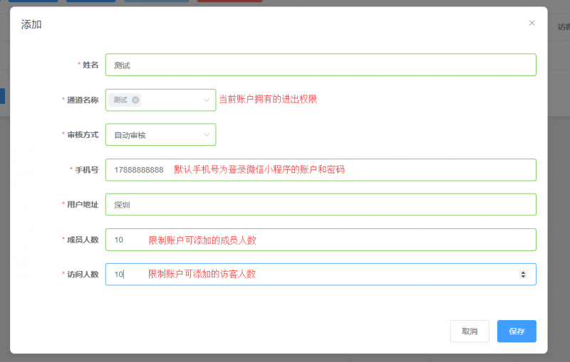Screen dimensions: 570x362
Task: Remove the 测试 tag from 通道名称
Action: click(x=135, y=100)
